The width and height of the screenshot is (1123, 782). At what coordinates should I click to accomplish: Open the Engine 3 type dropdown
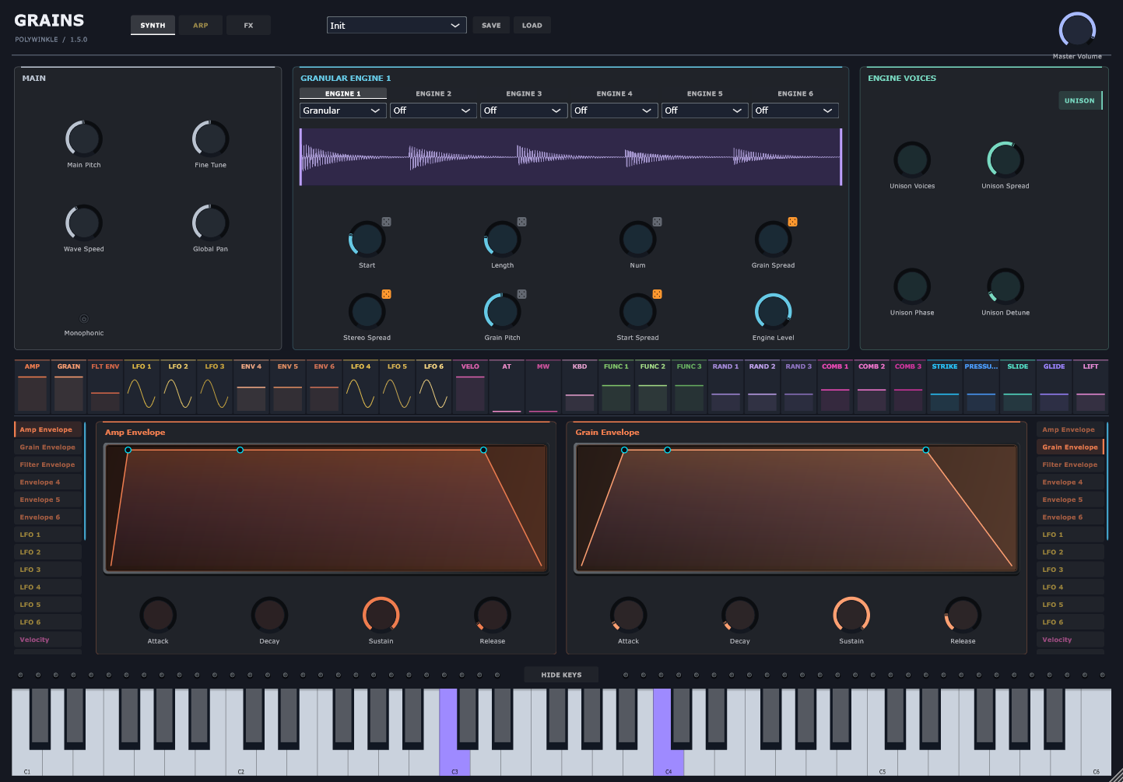point(524,110)
